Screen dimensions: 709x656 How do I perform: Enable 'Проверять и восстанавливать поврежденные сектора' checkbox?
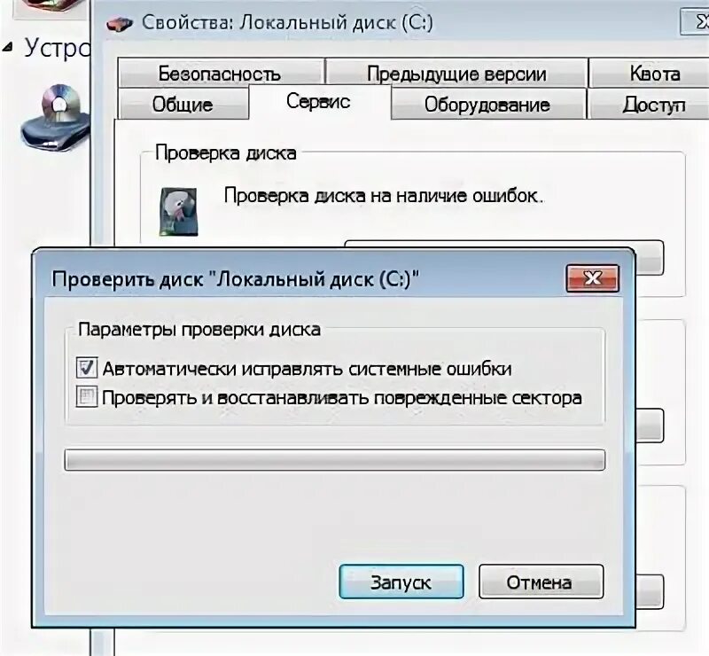coord(86,397)
